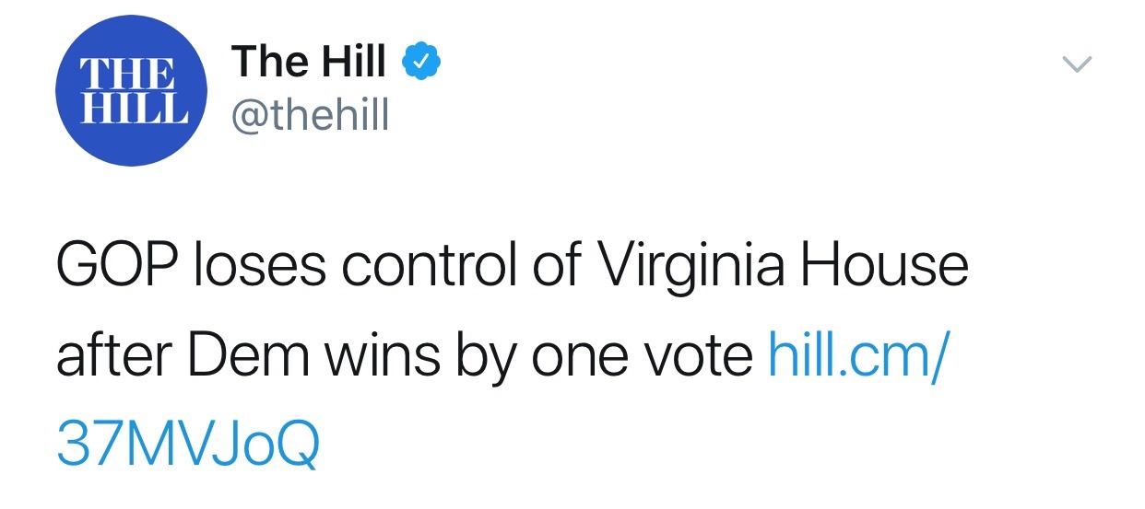Click the blue verified checkmark badge
This screenshot has width=1145, height=509.
point(421,62)
